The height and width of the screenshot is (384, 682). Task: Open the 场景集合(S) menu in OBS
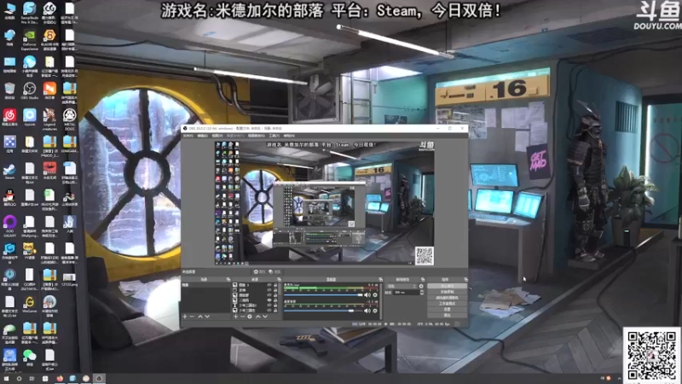pyautogui.click(x=257, y=136)
